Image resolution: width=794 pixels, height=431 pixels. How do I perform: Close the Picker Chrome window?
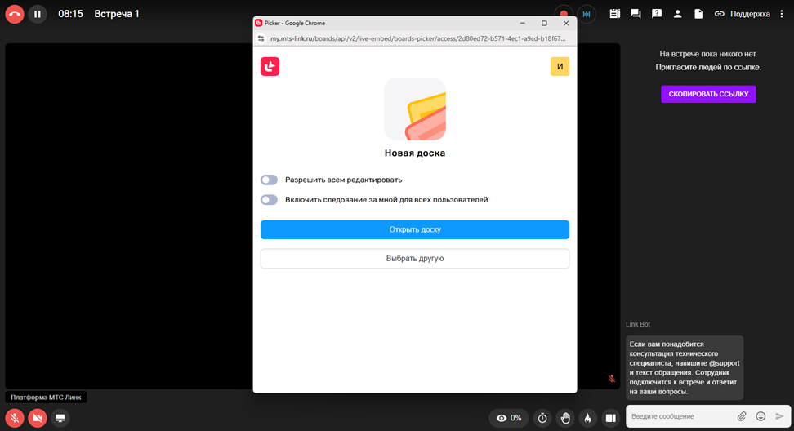(x=566, y=24)
